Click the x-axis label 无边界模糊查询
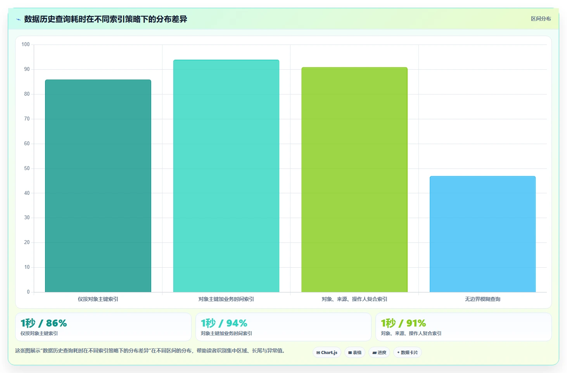The image size is (567, 373). pyautogui.click(x=482, y=299)
